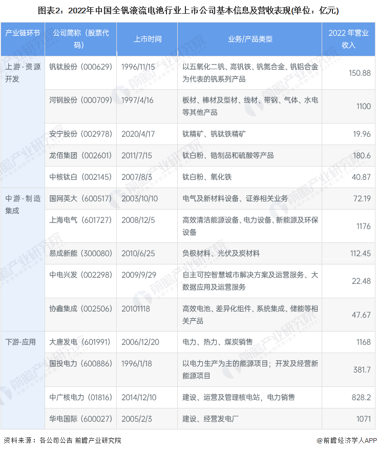377x451 pixels.
Task: Select listing date 2014/12/10
Action: [x=139, y=398]
